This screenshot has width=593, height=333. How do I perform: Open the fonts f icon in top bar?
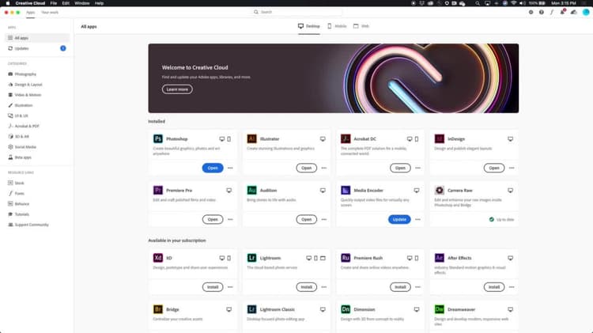pyautogui.click(x=552, y=12)
